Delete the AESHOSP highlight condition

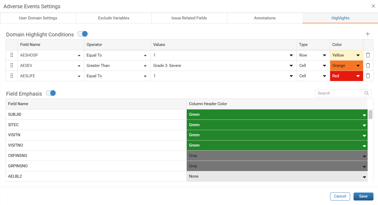(x=368, y=55)
